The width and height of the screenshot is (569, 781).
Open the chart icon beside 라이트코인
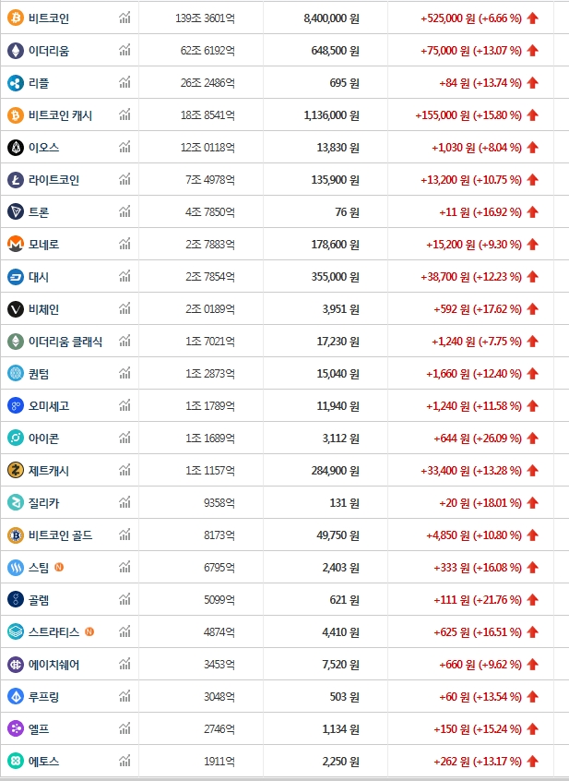[x=124, y=180]
